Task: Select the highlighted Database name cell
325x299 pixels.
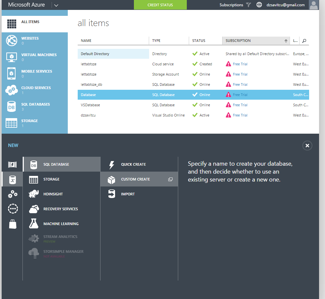Action: click(x=113, y=95)
